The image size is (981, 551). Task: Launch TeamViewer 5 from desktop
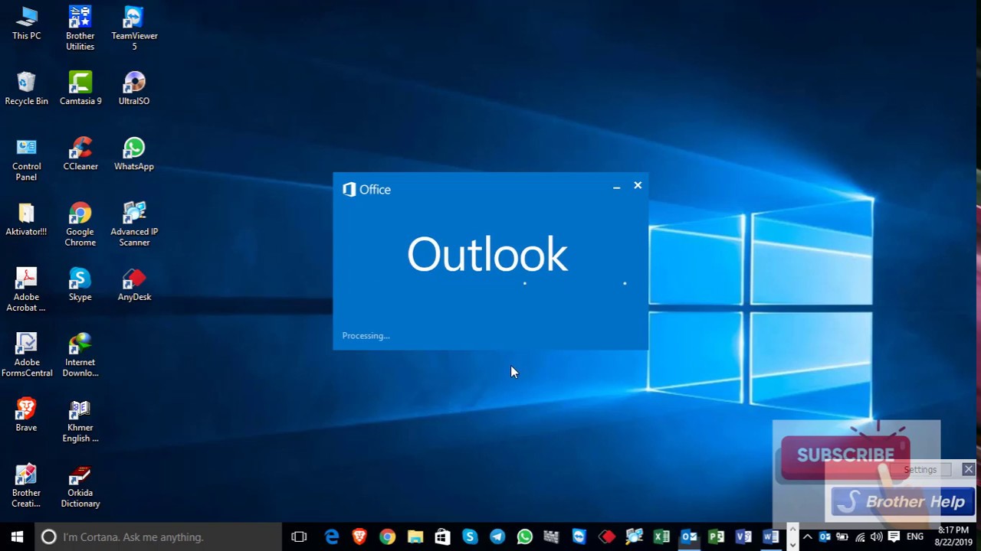pyautogui.click(x=134, y=29)
